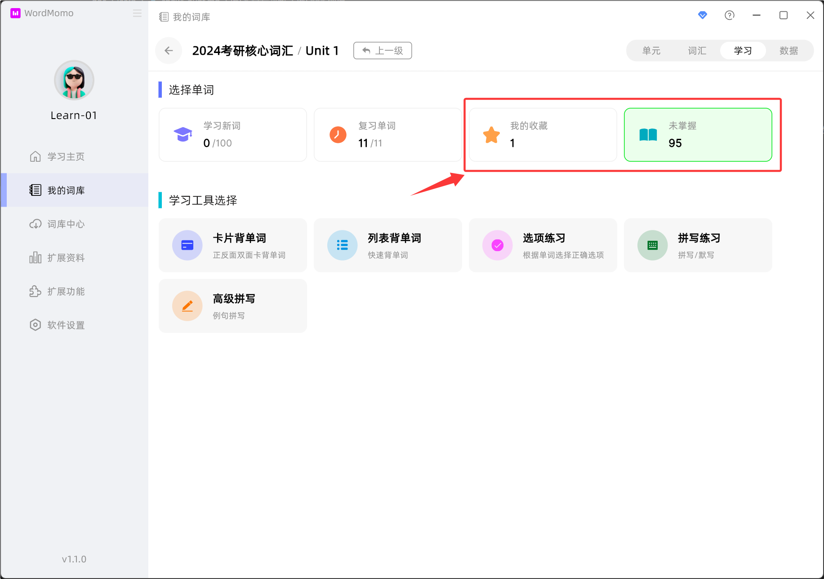Switch to the 词汇 tab

(697, 51)
